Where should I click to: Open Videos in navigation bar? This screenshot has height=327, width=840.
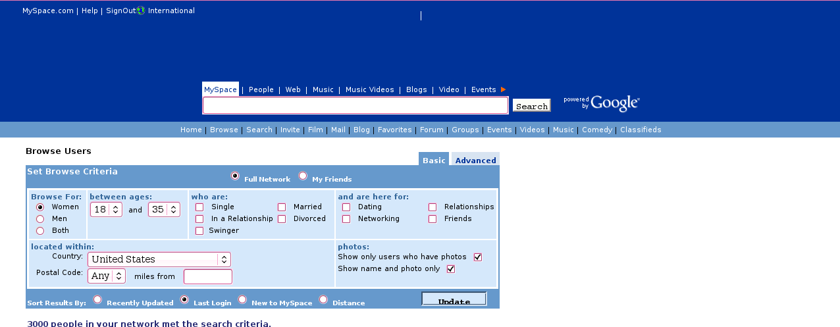(x=533, y=130)
